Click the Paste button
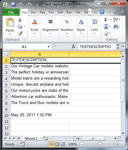Viewport: 128px width, 150px height. pyautogui.click(x=10, y=26)
